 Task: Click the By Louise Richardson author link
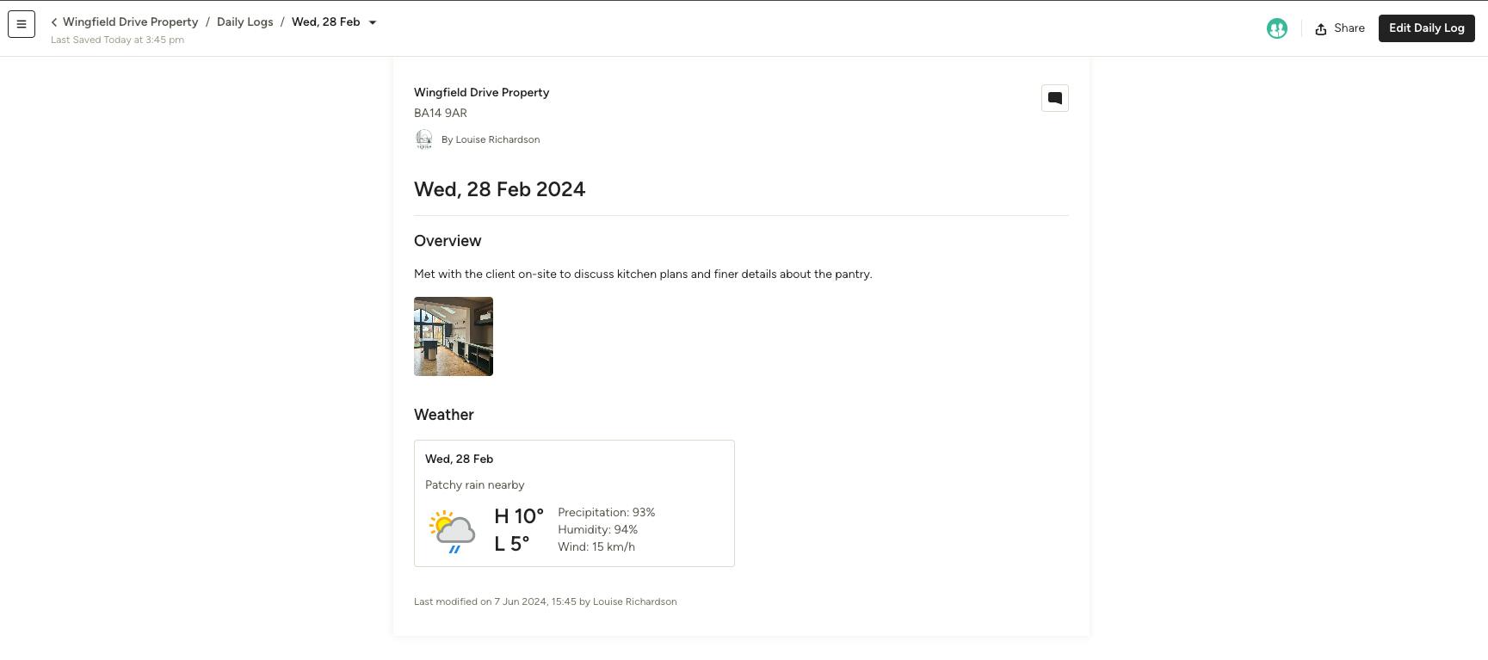[x=491, y=139]
